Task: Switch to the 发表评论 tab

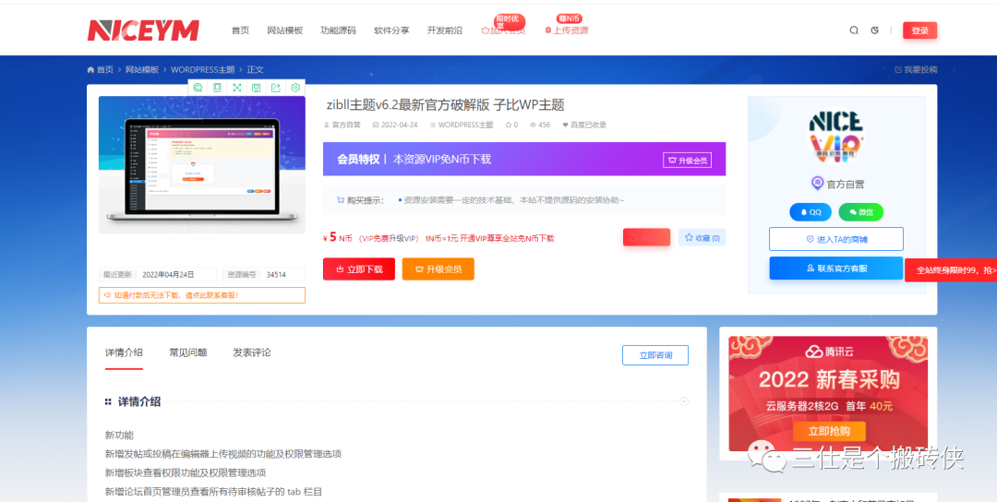Action: click(252, 352)
